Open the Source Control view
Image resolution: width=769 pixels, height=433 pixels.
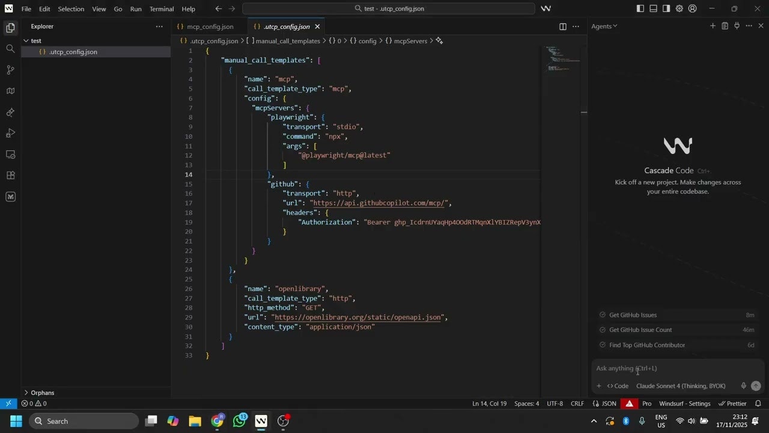10,70
